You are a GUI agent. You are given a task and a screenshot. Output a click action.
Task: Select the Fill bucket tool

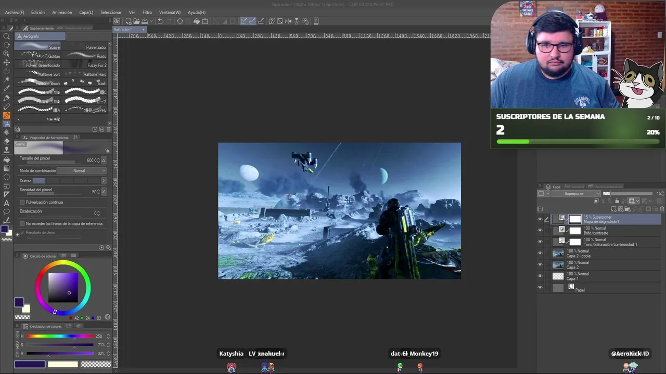click(x=7, y=159)
